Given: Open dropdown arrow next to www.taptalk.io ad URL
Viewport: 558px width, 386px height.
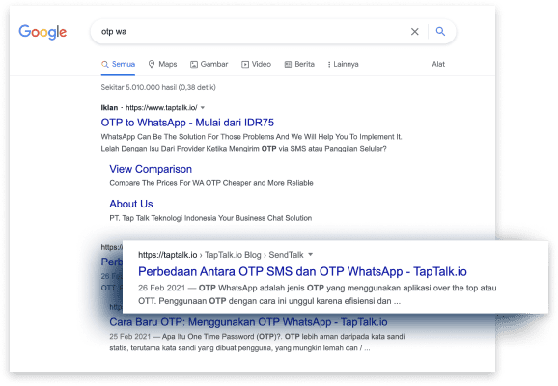Looking at the screenshot, I should tap(203, 108).
